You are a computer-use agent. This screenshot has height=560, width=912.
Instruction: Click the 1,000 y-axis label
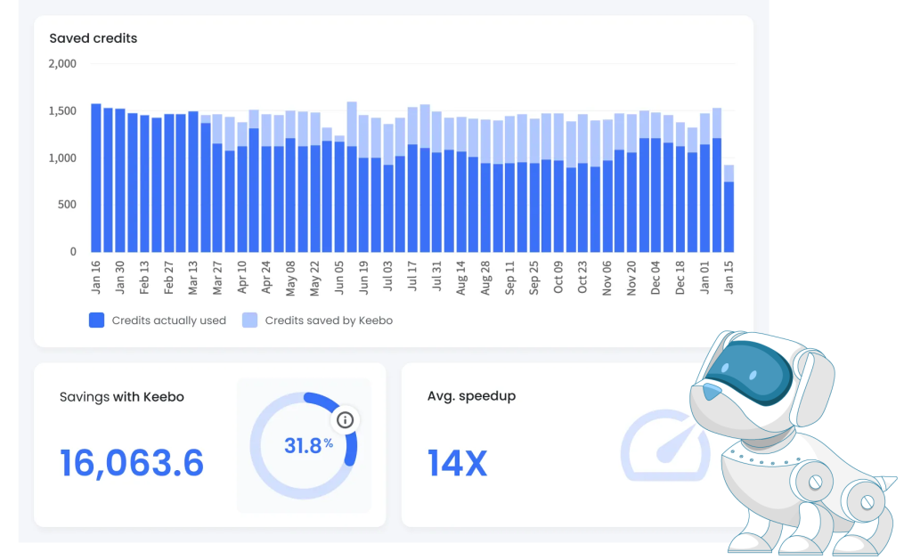coord(62,158)
